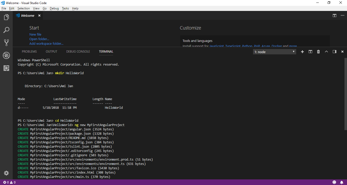
Task: Click the 'Directory: C:\Users\Ami Jan' line
Action: [49, 86]
